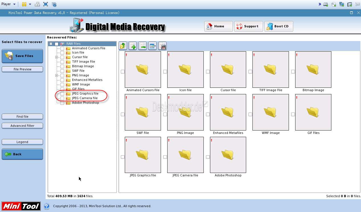Open the Player menu
The height and width of the screenshot is (212, 361).
coord(8,4)
